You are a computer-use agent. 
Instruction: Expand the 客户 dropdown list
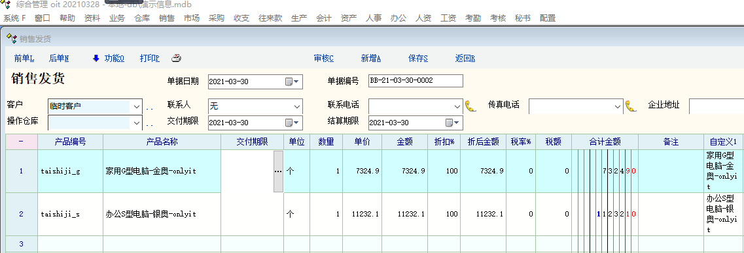(137, 106)
